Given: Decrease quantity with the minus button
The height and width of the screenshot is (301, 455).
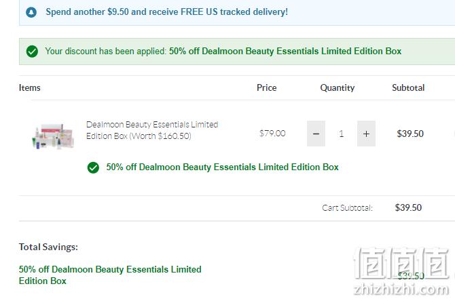Looking at the screenshot, I should pyautogui.click(x=316, y=134).
